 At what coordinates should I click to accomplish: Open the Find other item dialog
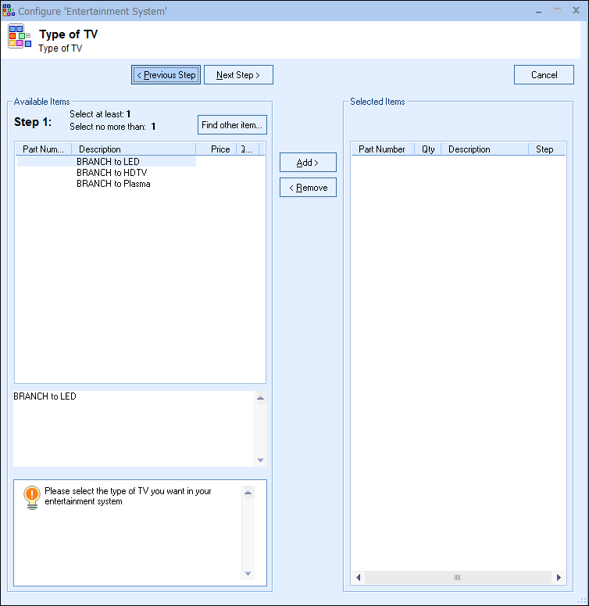[232, 125]
